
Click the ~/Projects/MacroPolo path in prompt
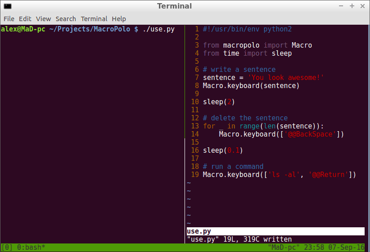coord(90,29)
